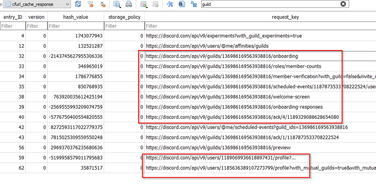Viewport: 376px width, 186px height.
Task: Select hash value 346965019
Action: 76,66
